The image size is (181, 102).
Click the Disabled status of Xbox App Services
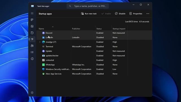click(x=100, y=74)
